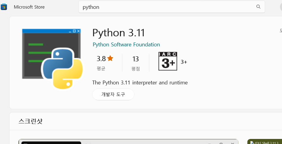
Task: Click the 3.8 average rating star
Action: tap(110, 58)
